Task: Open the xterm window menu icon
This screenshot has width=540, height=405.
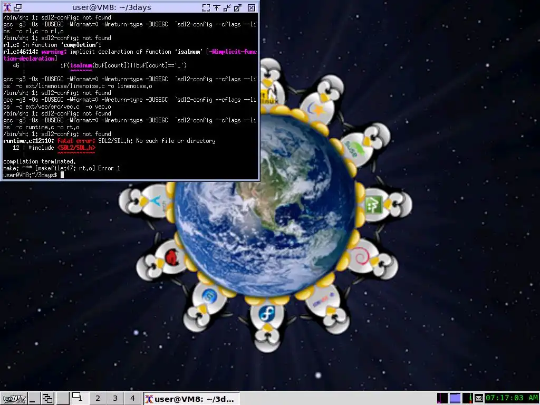Action: pos(7,7)
